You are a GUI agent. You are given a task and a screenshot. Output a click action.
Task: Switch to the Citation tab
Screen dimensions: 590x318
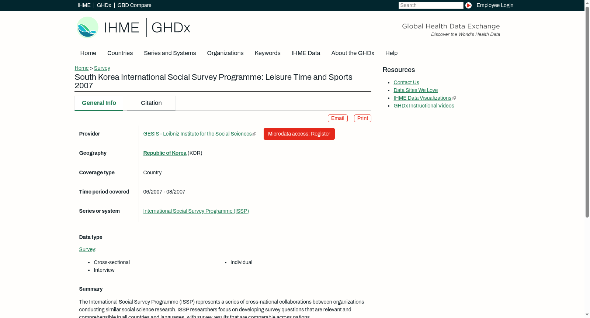click(151, 103)
